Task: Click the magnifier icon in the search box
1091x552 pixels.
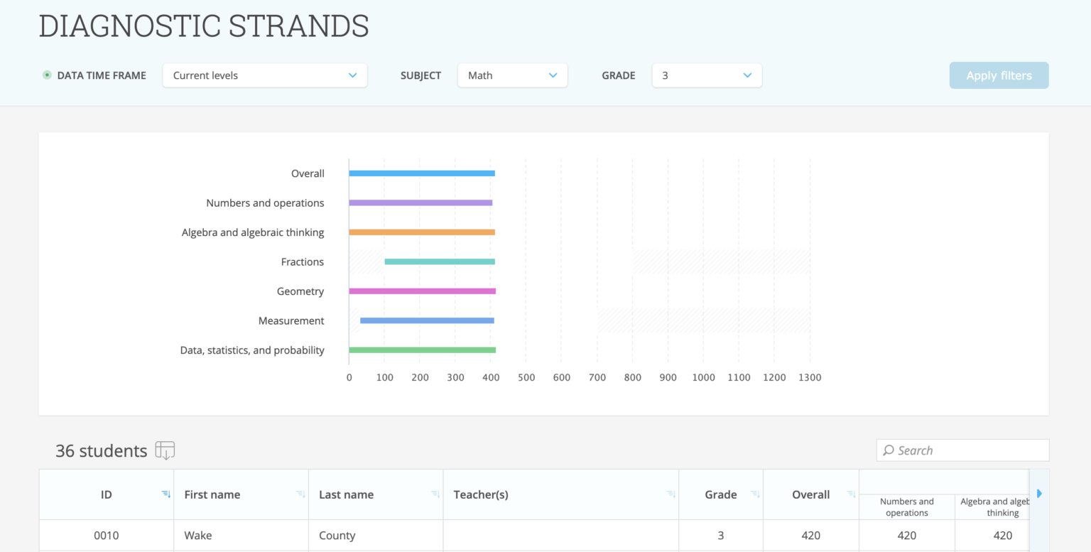Action: 888,450
